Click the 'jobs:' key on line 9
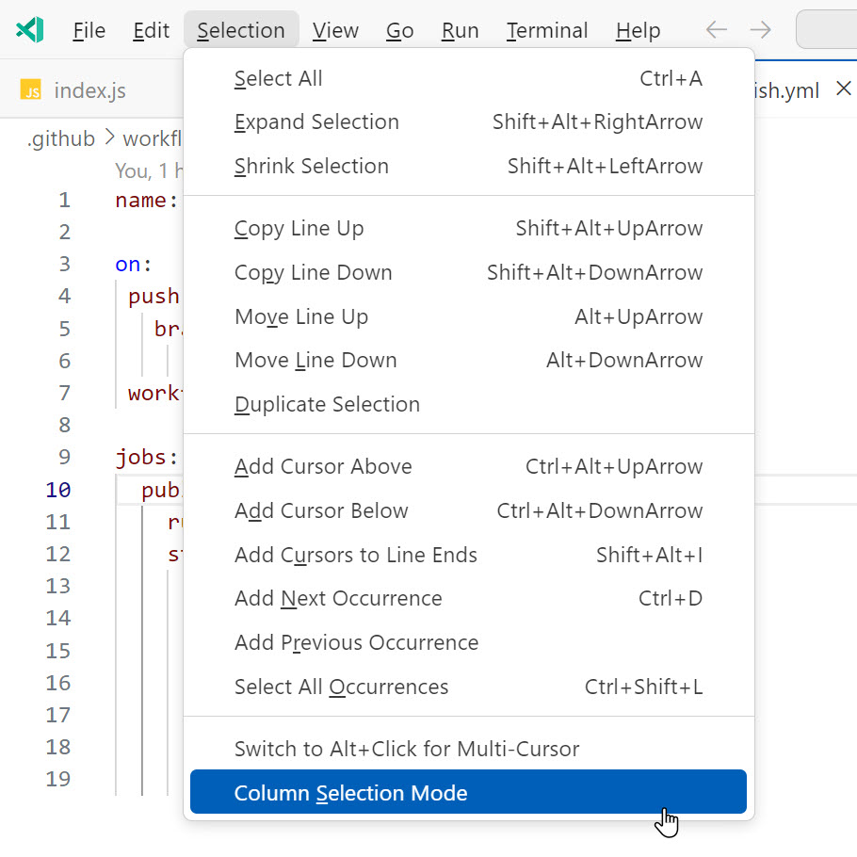Viewport: 857px width, 857px height. pos(147,457)
